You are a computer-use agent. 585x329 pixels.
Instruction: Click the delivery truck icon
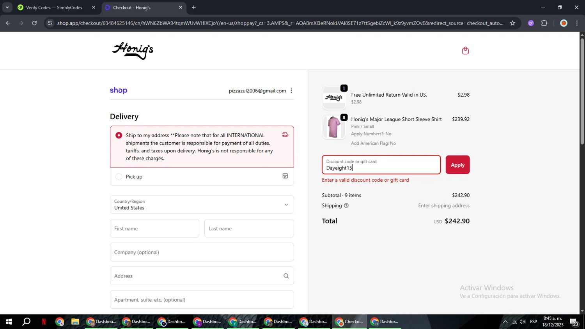click(285, 135)
